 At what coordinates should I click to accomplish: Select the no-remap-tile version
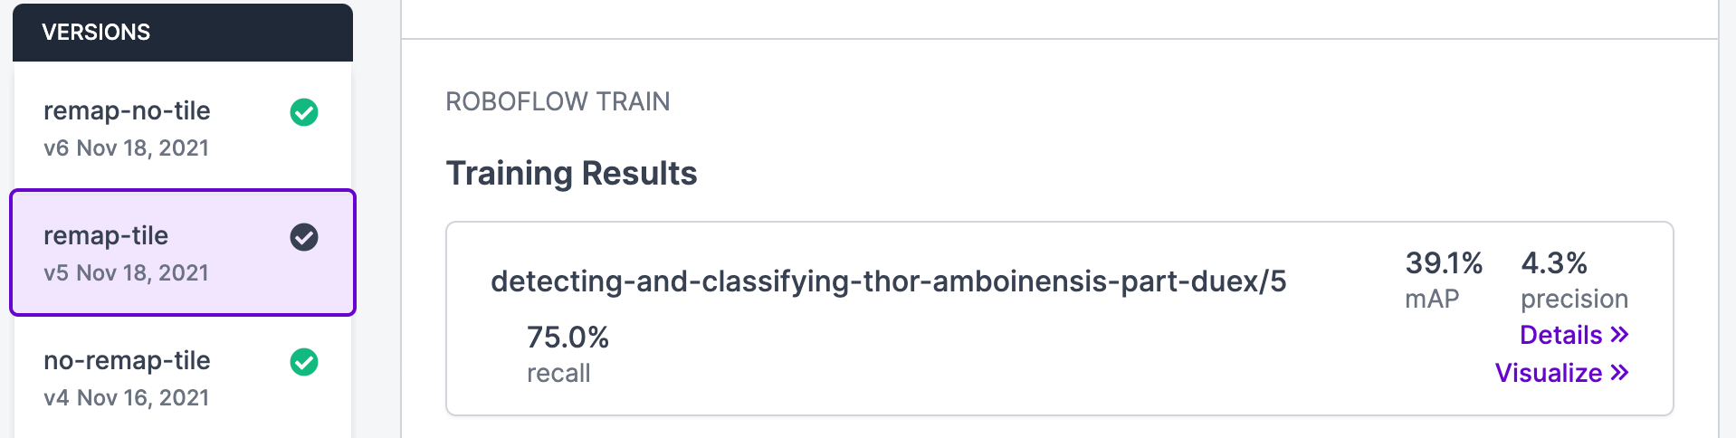(183, 377)
